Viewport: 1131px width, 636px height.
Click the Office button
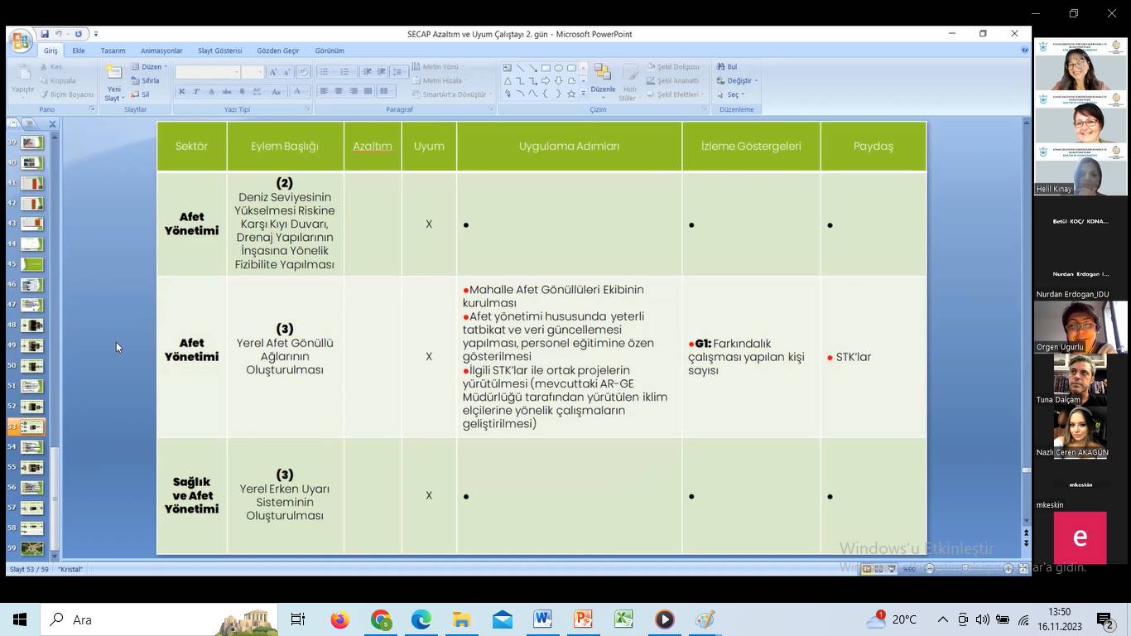(x=21, y=41)
